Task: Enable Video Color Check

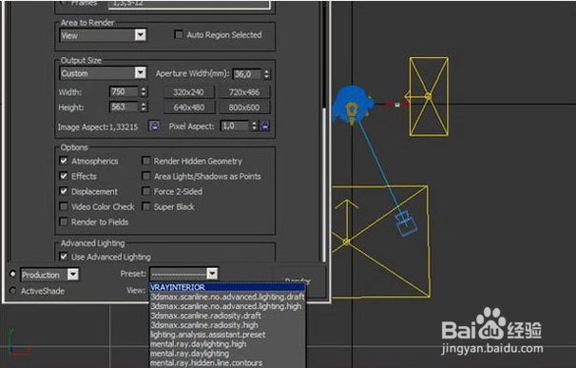Action: (64, 206)
